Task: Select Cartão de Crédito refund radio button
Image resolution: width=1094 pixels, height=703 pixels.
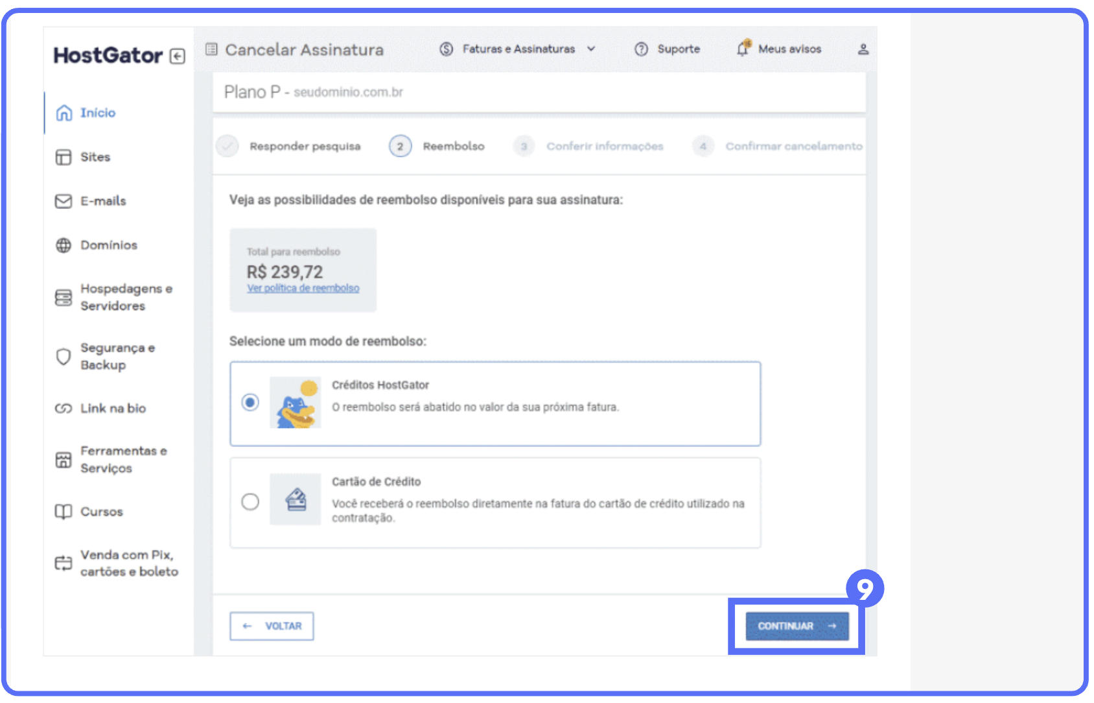Action: 250,502
